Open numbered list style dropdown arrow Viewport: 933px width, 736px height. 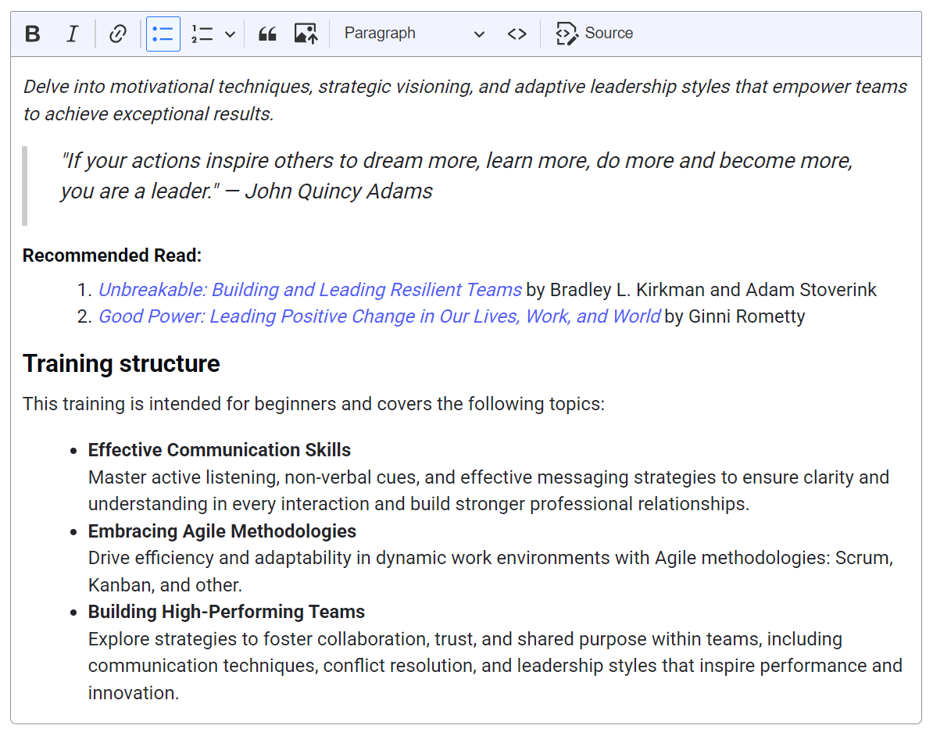[x=231, y=34]
